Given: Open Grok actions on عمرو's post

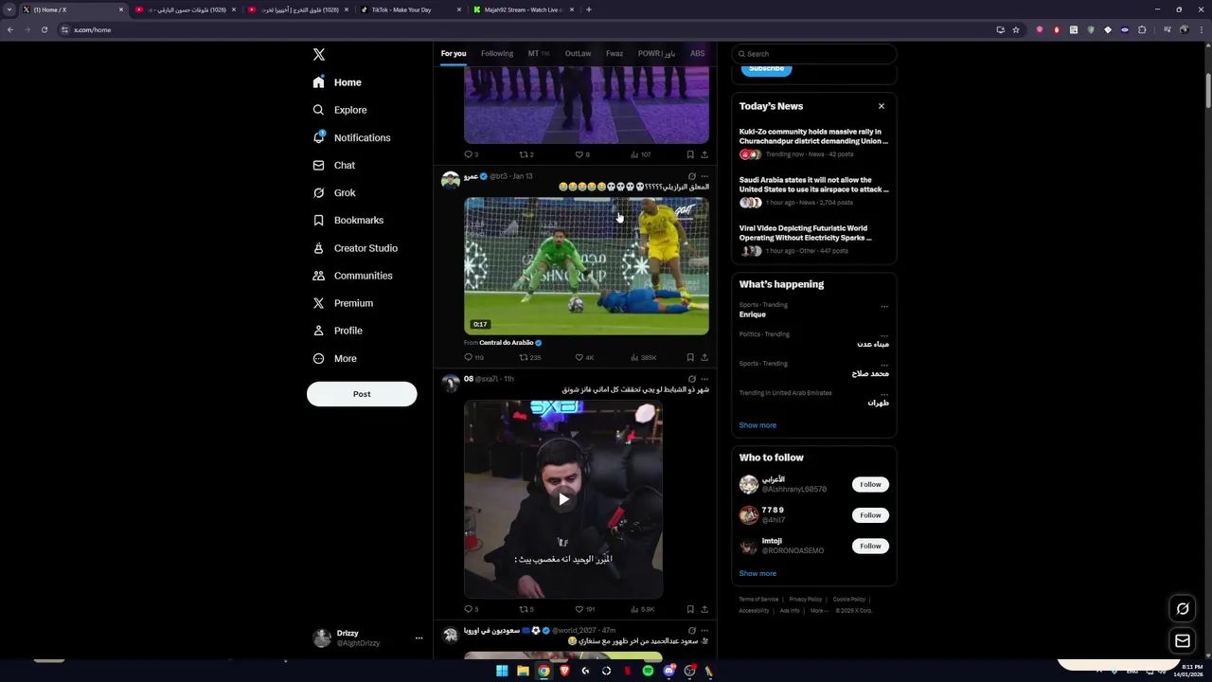Looking at the screenshot, I should coord(691,176).
